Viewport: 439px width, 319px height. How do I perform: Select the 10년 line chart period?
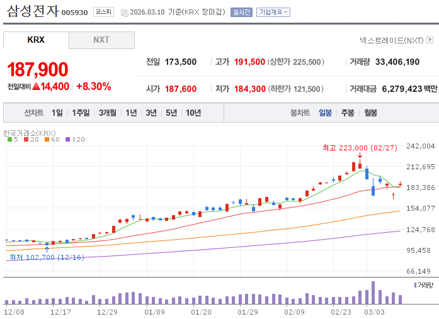pyautogui.click(x=193, y=113)
